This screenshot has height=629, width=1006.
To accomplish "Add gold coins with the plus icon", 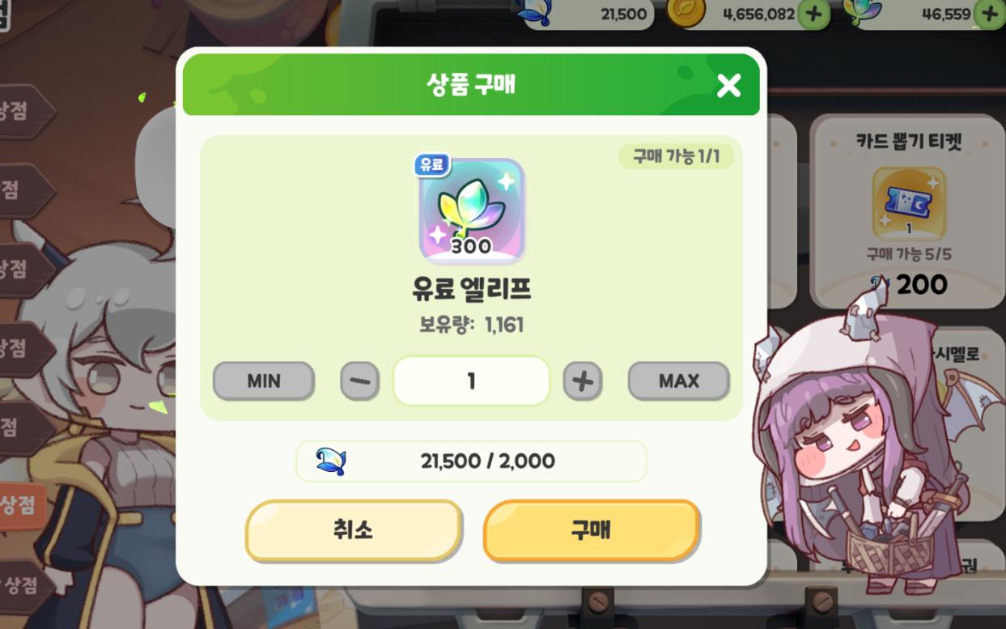I will click(813, 14).
